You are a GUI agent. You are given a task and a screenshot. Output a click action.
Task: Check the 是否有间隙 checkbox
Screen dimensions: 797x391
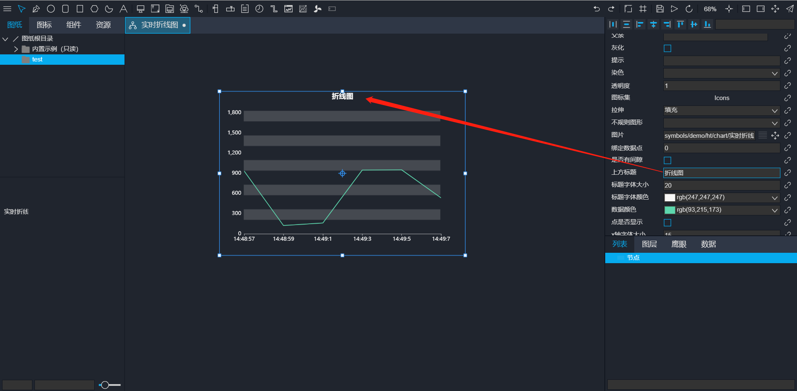tap(667, 161)
